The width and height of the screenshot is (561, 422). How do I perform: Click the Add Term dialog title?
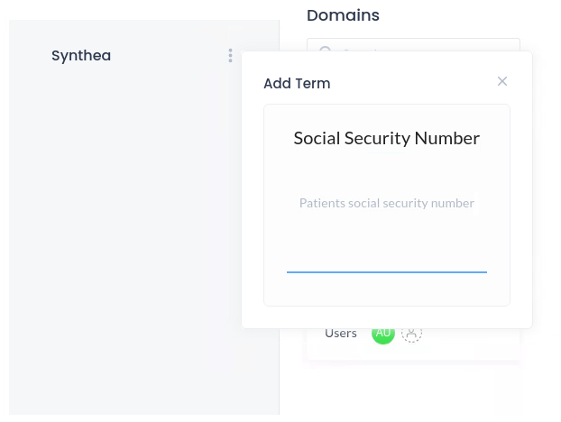(297, 84)
